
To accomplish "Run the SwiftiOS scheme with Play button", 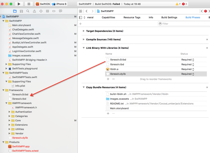I will tap(19, 4).
